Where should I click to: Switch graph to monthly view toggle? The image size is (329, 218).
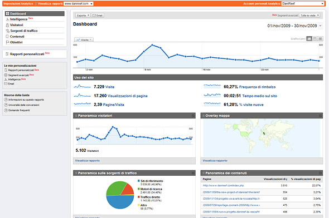coord(320,39)
